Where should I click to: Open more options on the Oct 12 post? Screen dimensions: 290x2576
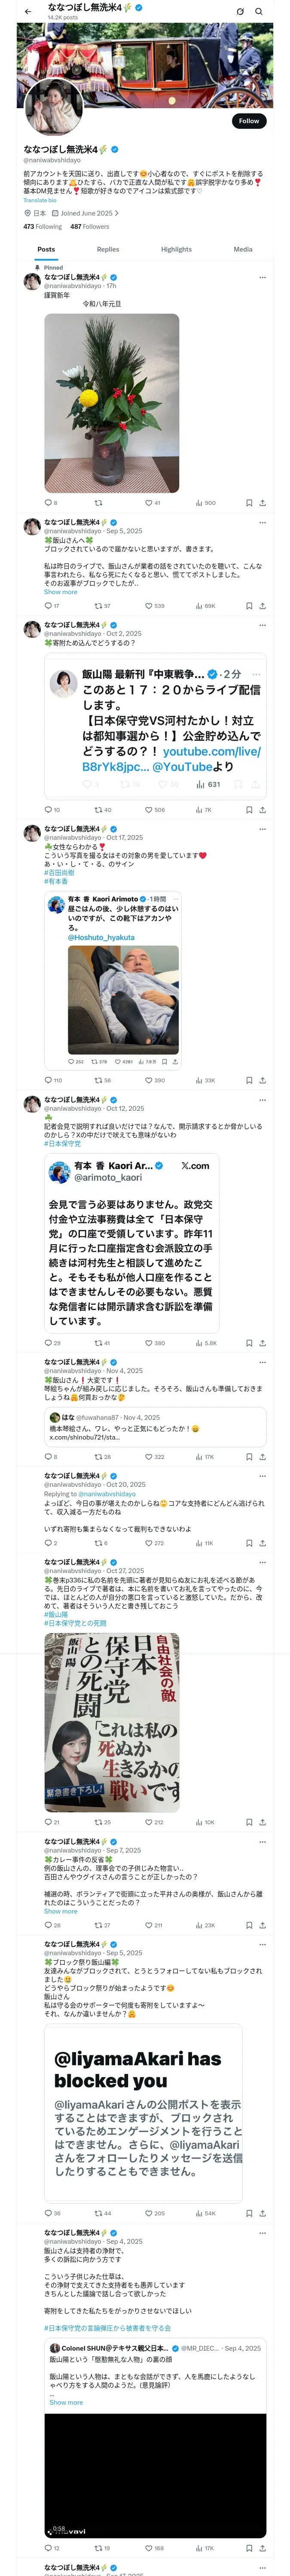pyautogui.click(x=262, y=1100)
